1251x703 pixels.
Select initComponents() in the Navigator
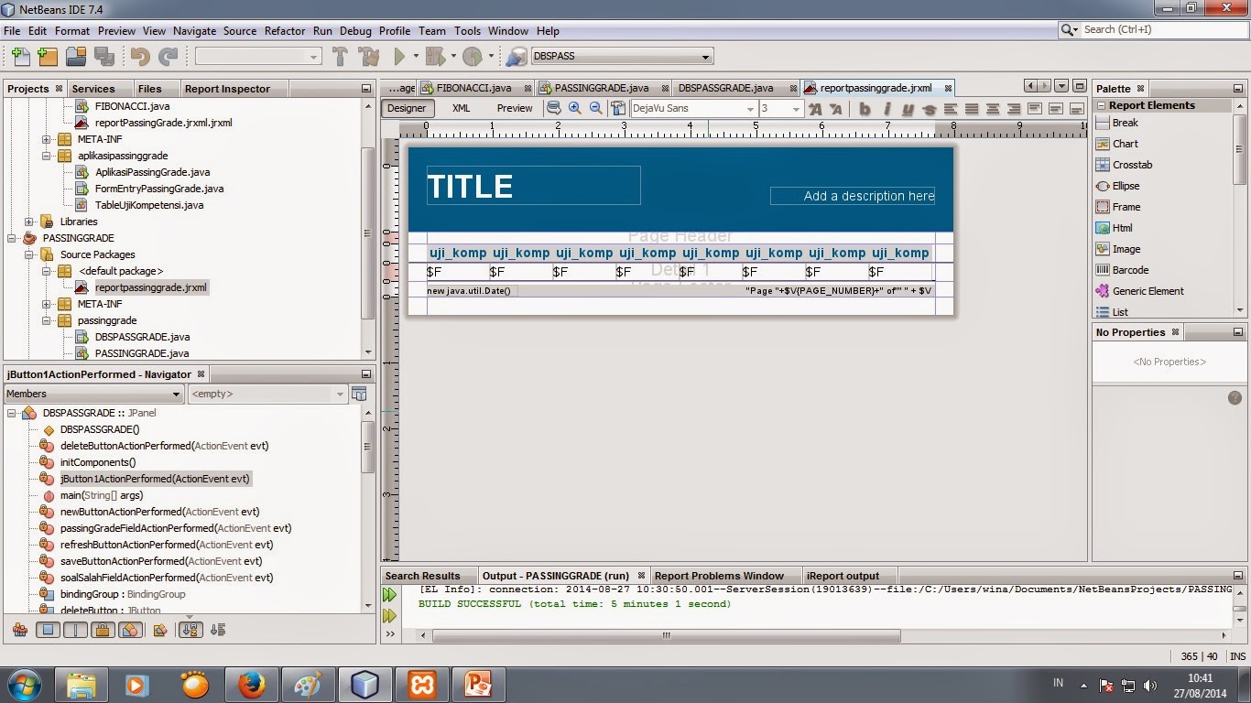98,462
